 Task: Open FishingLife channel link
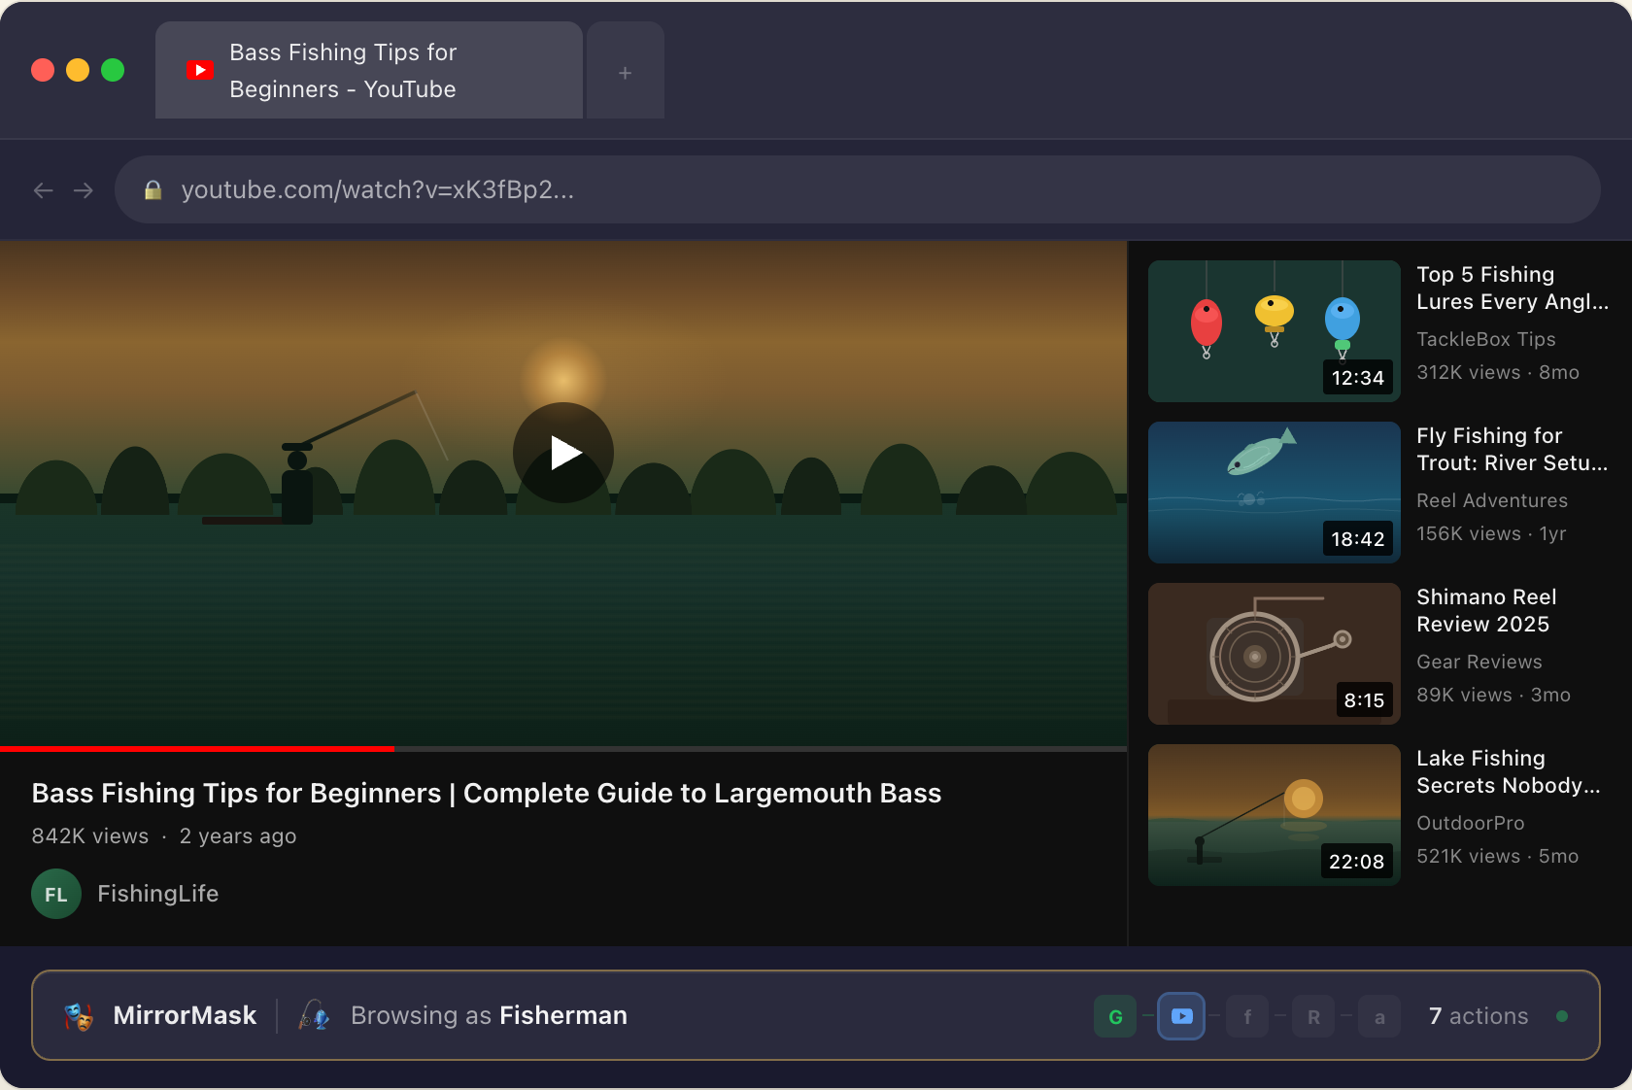(157, 894)
